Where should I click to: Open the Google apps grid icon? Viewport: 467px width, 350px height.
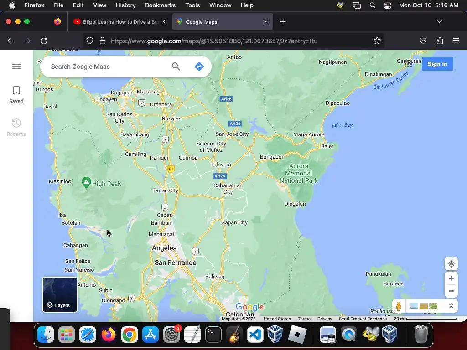click(408, 64)
